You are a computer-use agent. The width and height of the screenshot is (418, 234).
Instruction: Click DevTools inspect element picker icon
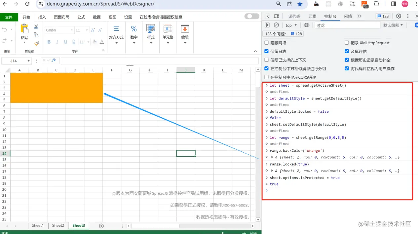[267, 16]
